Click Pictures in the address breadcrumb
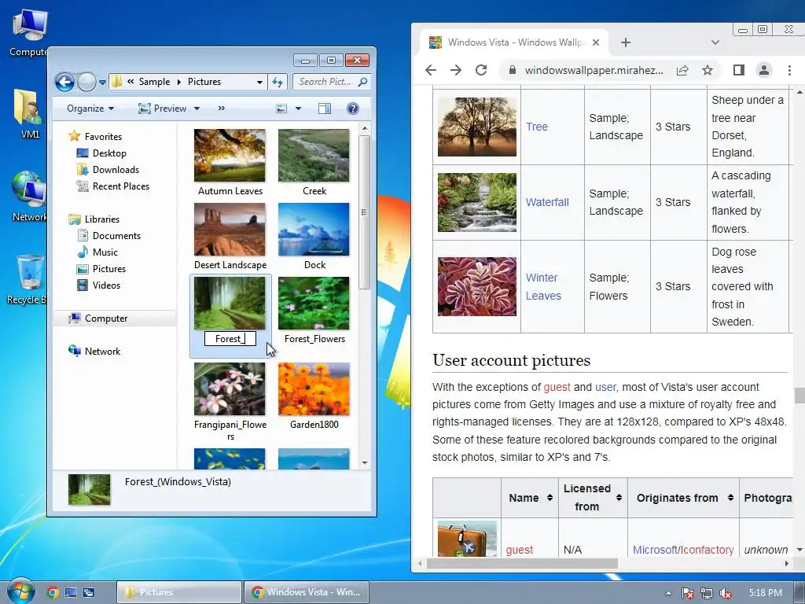 204,82
